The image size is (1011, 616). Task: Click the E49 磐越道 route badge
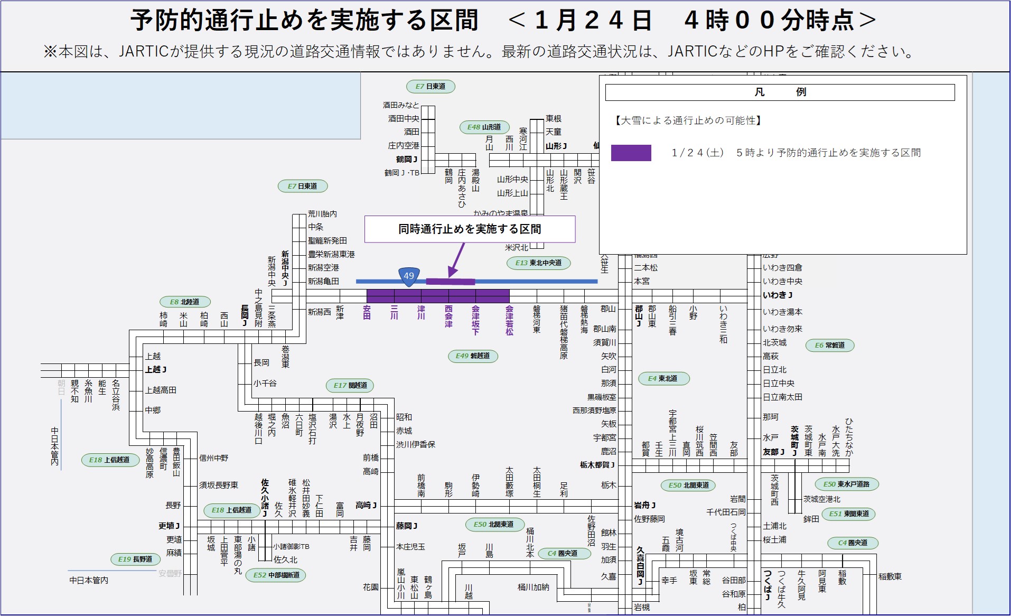(473, 356)
